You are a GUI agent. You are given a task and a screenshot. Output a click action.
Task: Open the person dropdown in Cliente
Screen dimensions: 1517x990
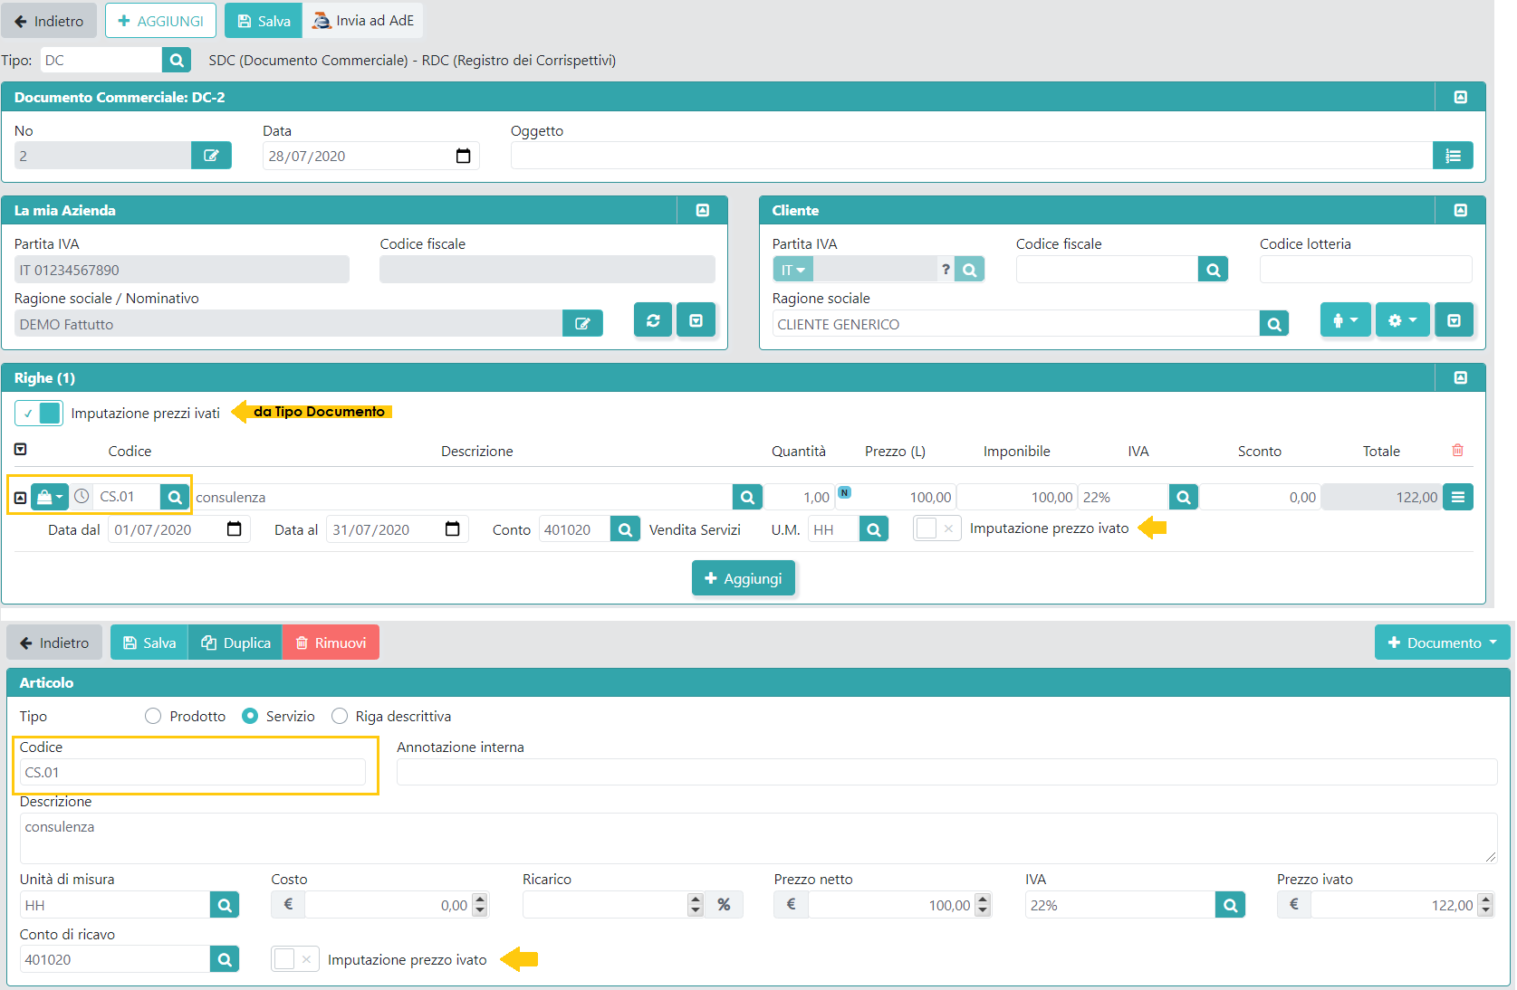1345,320
